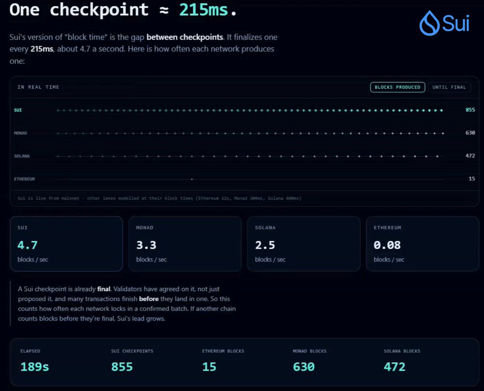Click the 189s elapsed time value
The width and height of the screenshot is (484, 391).
(x=34, y=367)
